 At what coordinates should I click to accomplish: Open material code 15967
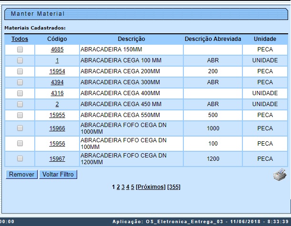point(57,159)
